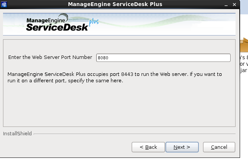Click the window title 'ManageEngine ServiceDesk Plus'
Screen dimensions: 248x159
(115, 4)
